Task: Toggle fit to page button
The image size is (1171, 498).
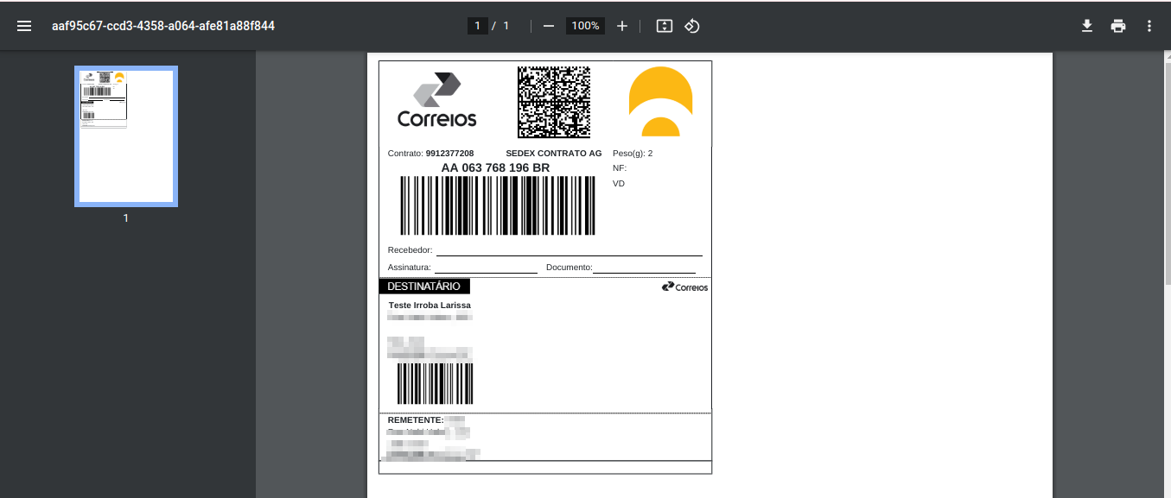Action: coord(664,26)
